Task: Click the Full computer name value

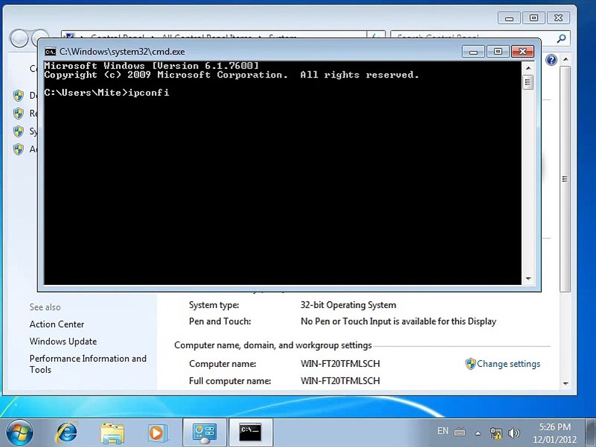Action: click(x=340, y=381)
